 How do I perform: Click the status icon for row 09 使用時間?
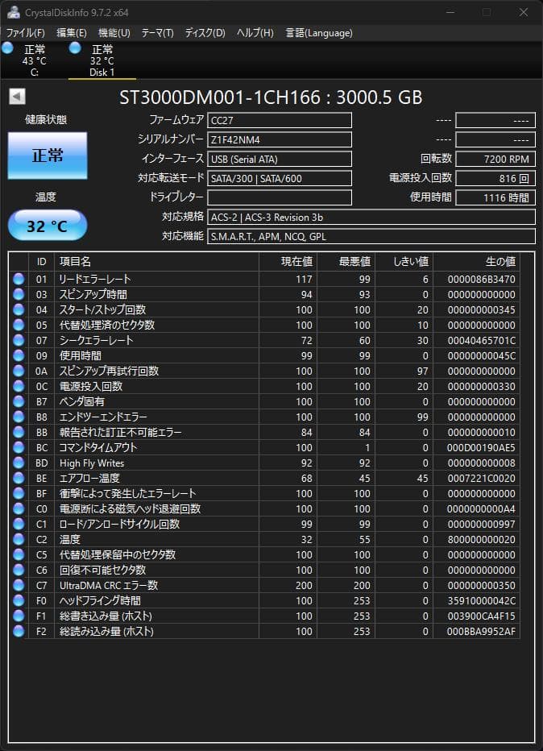[x=19, y=355]
